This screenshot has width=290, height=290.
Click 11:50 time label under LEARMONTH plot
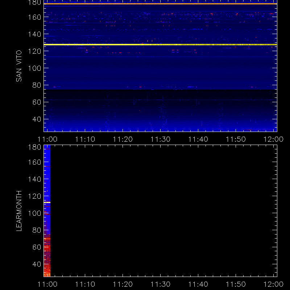tap(236, 284)
